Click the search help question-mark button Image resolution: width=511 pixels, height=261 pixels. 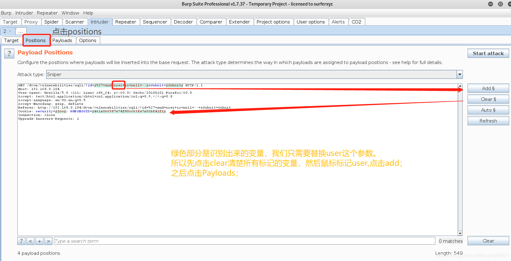(21, 241)
